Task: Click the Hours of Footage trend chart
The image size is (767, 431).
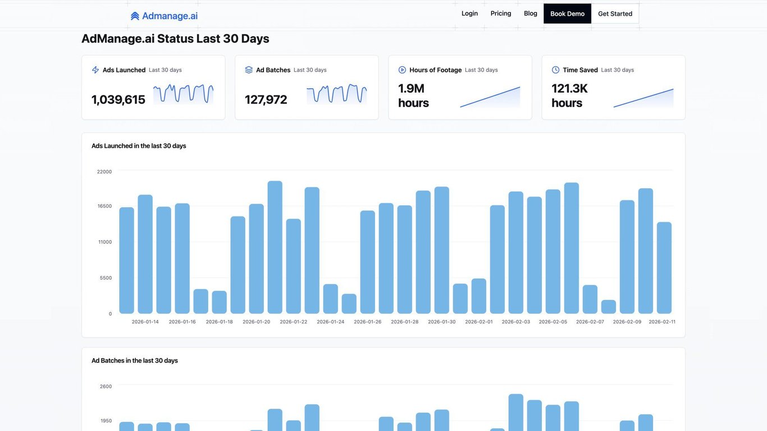Action: (490, 97)
